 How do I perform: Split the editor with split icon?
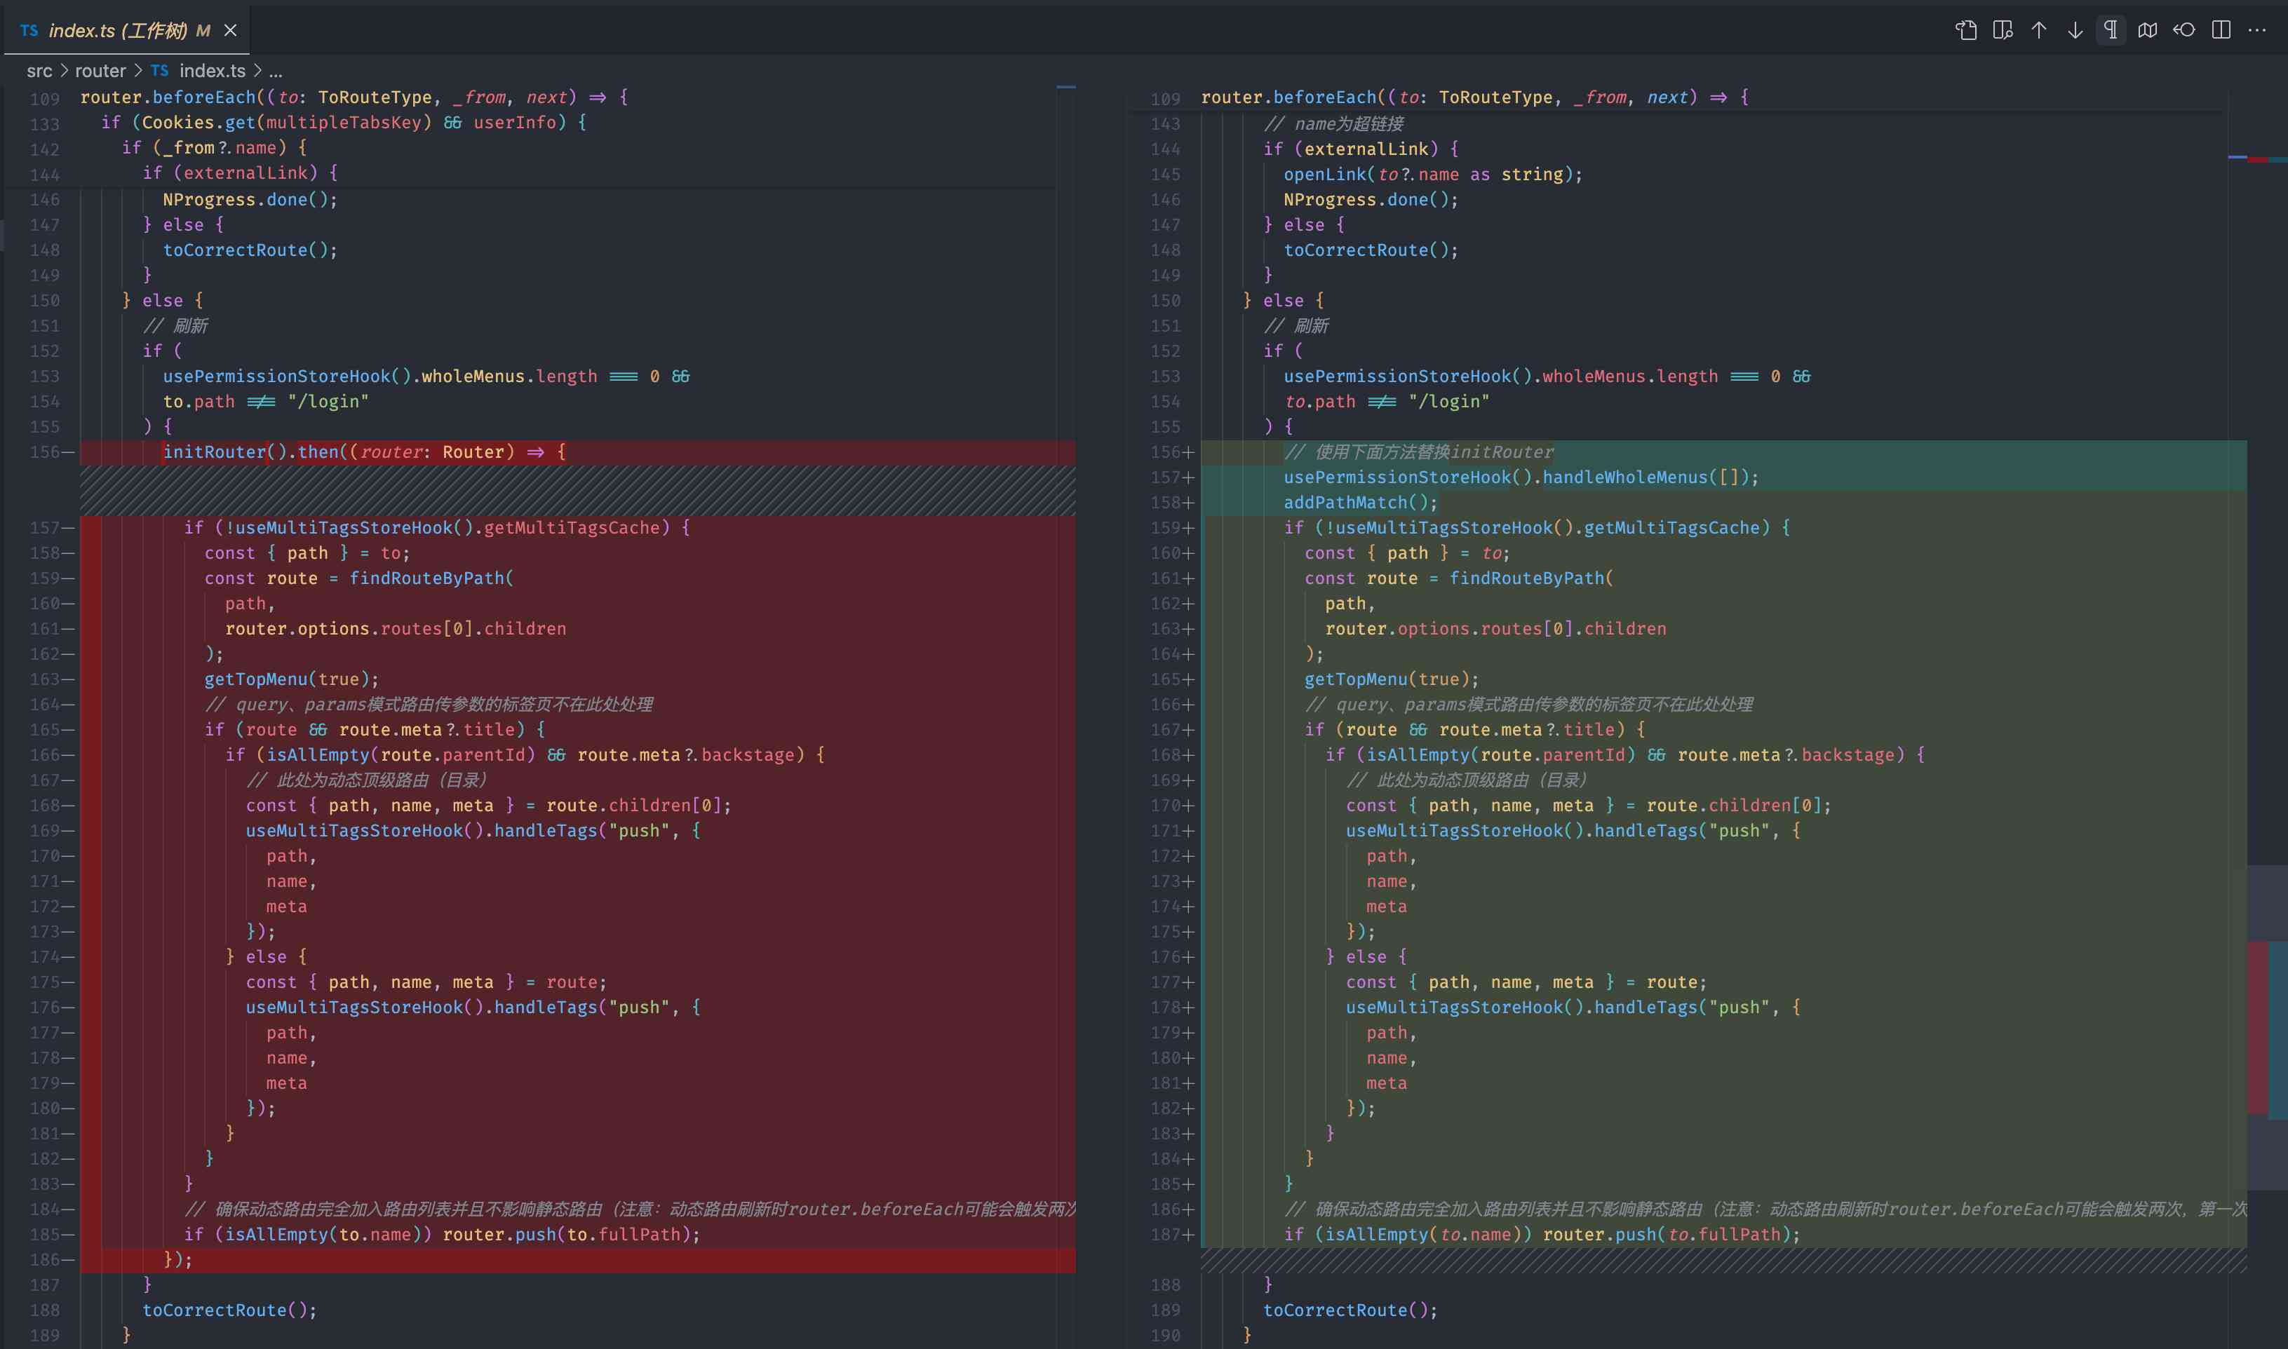tap(2221, 30)
